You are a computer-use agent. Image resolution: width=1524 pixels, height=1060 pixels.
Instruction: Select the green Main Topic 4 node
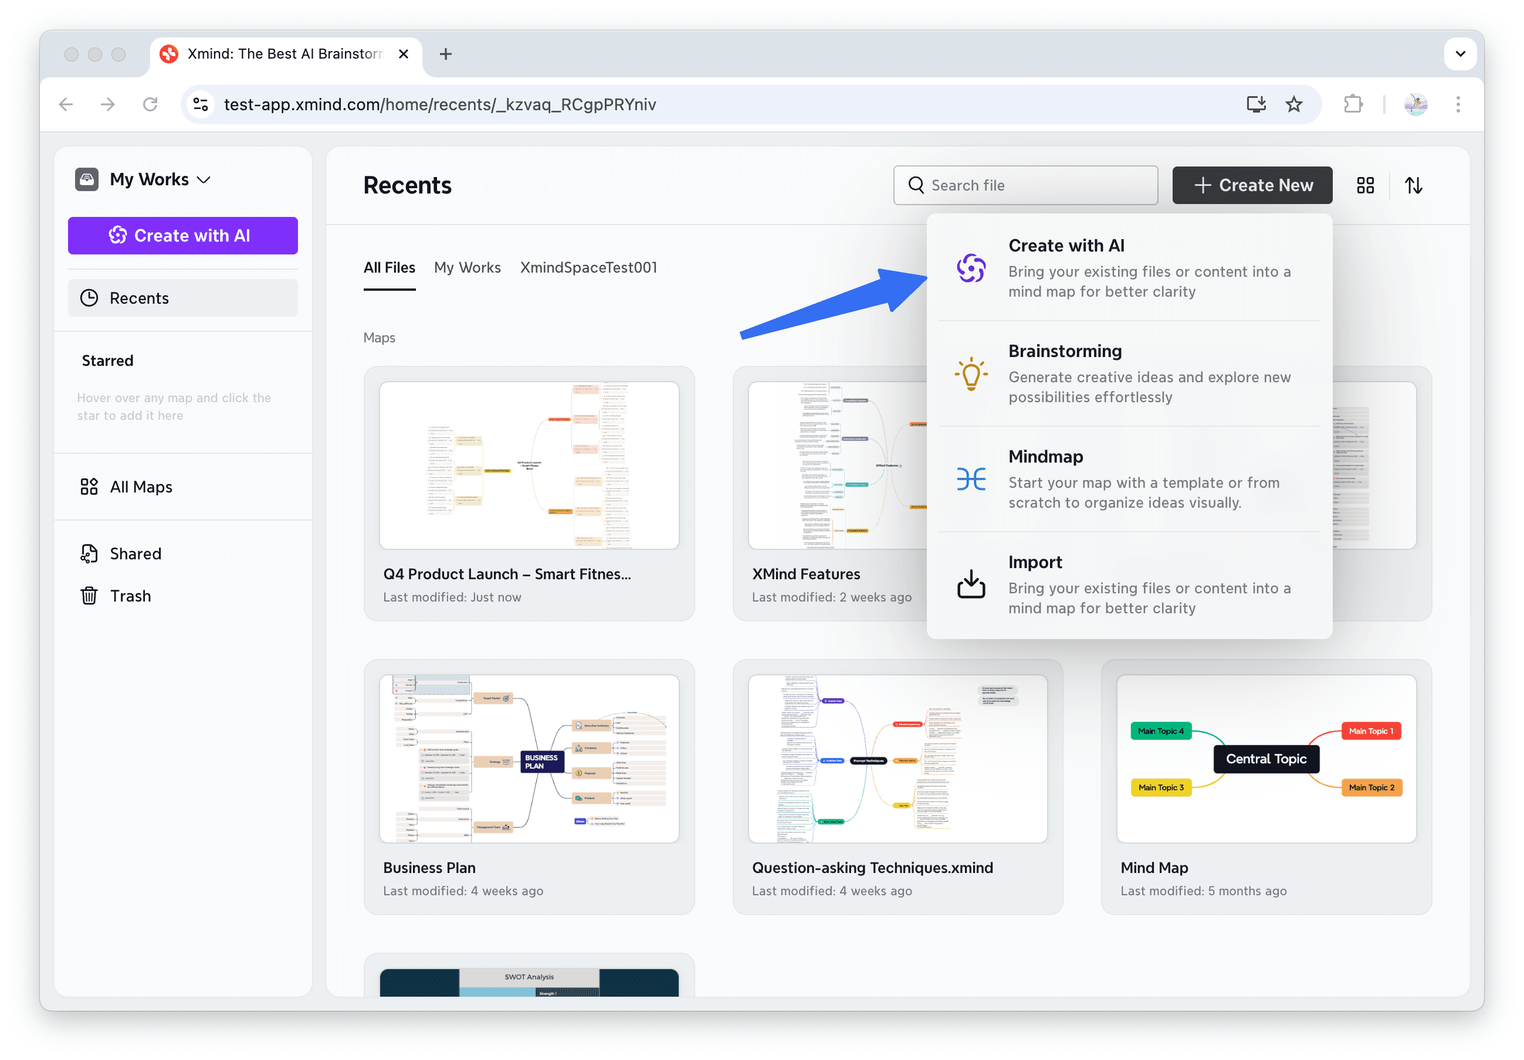[1161, 731]
